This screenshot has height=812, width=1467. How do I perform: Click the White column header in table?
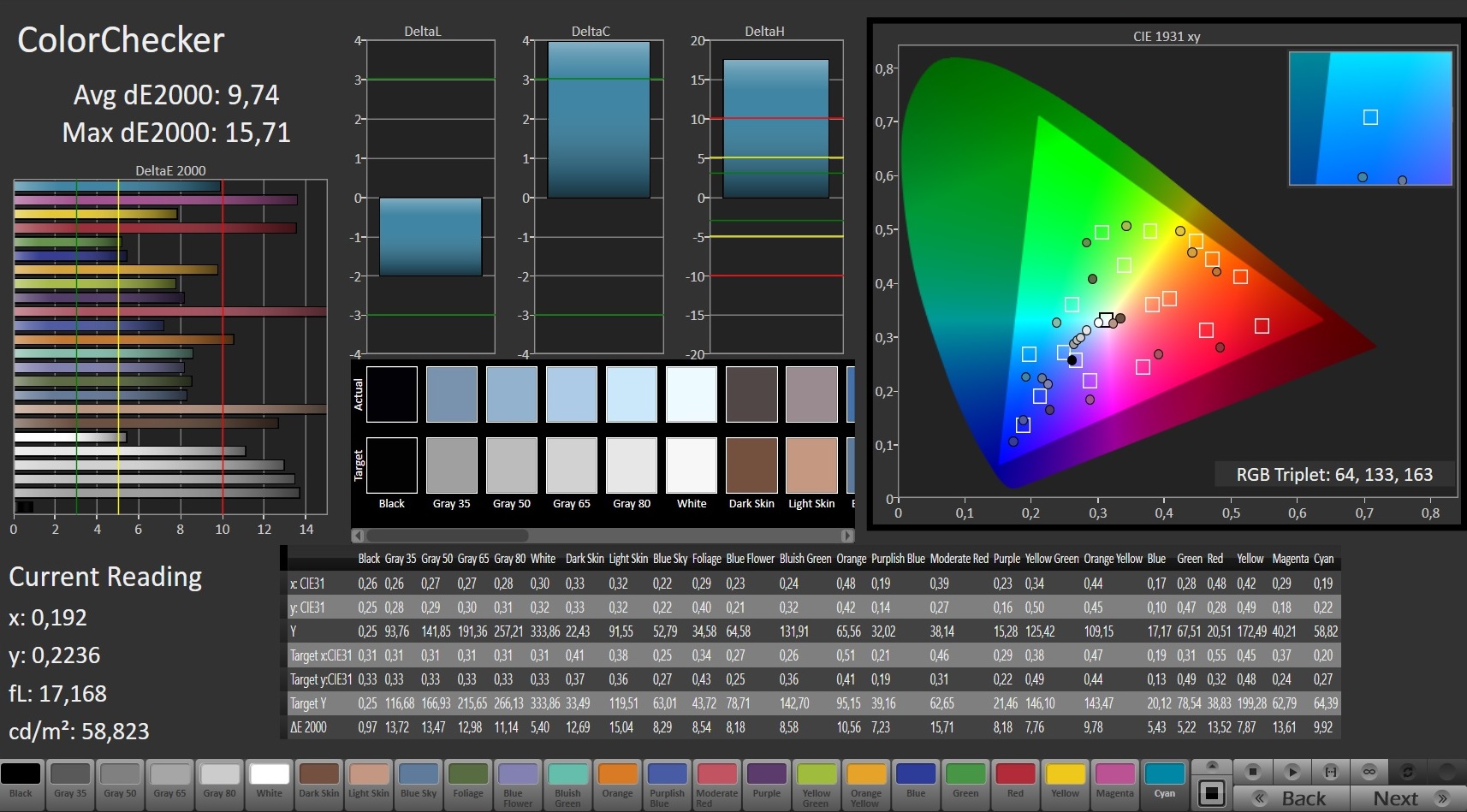tap(543, 559)
